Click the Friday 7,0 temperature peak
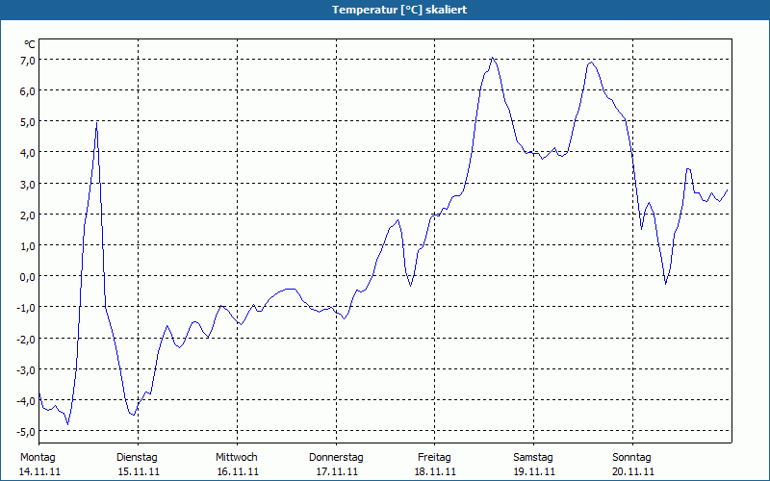Screen dimensions: 770x481 [x=492, y=58]
